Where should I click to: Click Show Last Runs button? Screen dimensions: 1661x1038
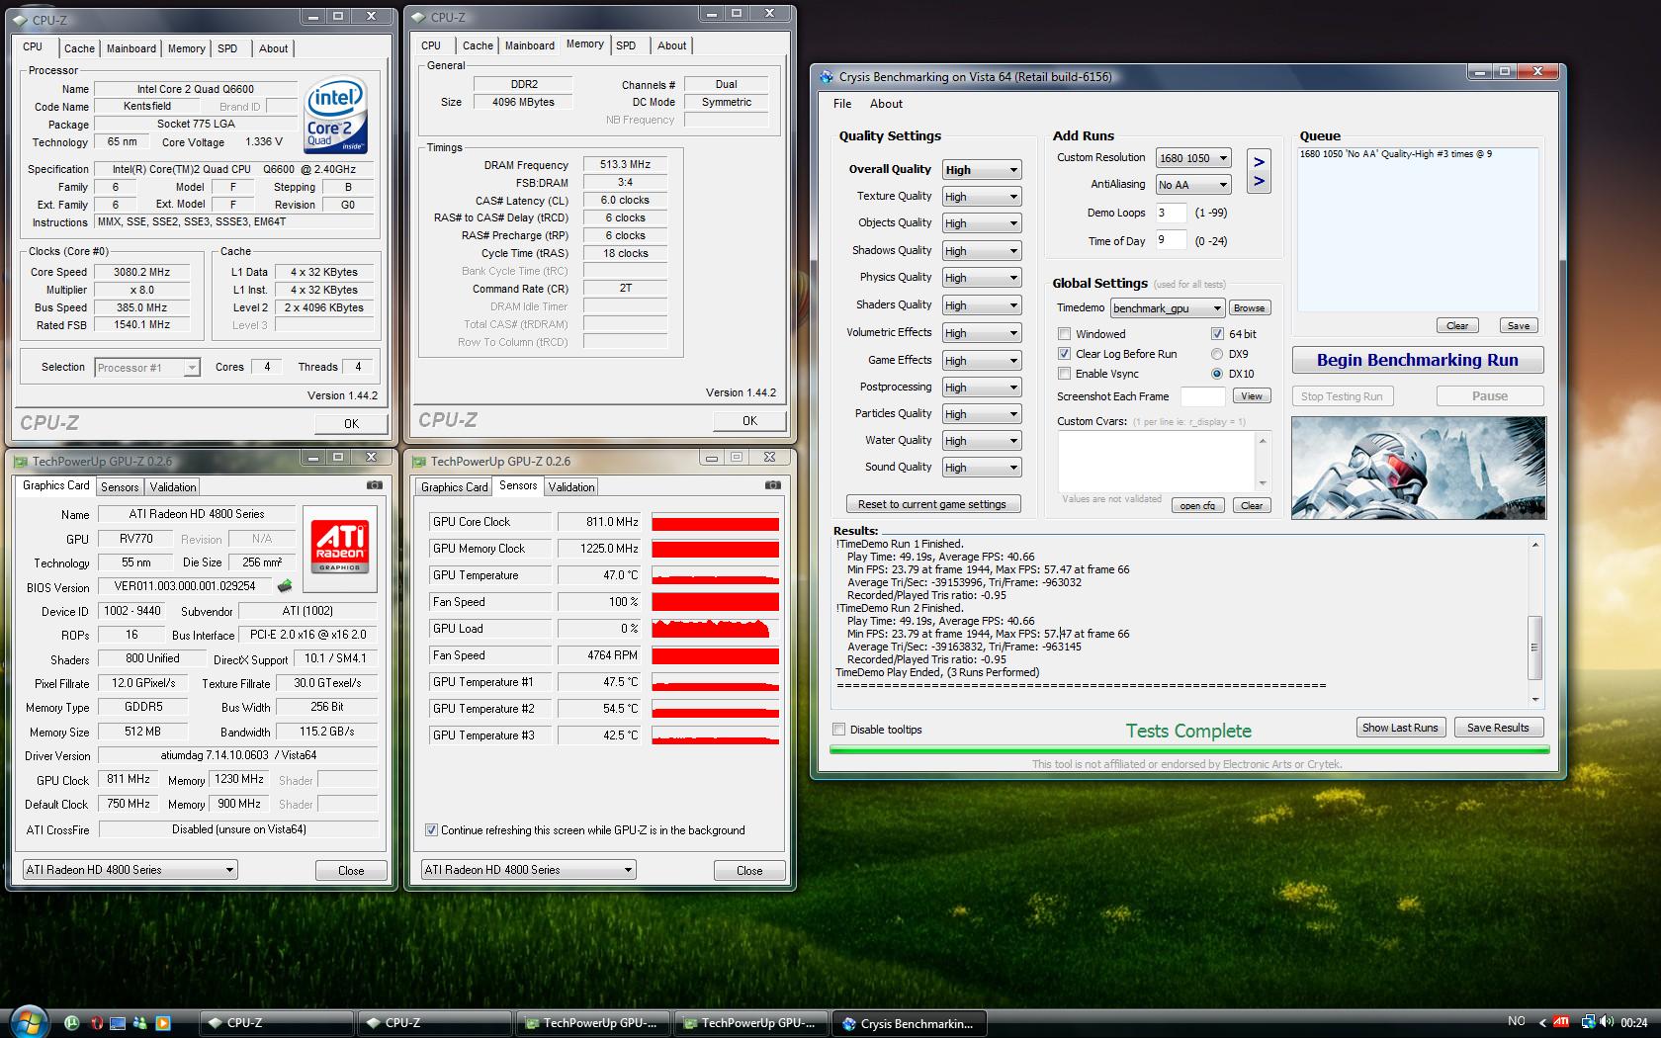pyautogui.click(x=1400, y=728)
